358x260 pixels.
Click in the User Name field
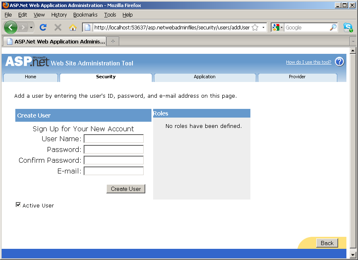[x=114, y=139]
